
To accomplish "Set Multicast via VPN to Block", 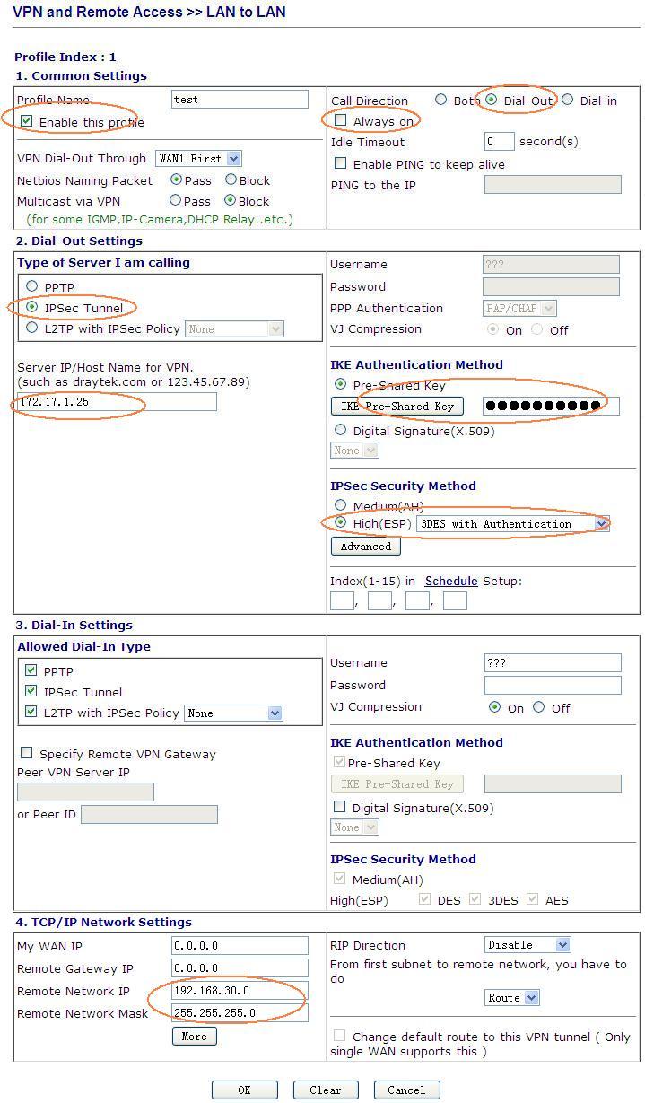I will (x=231, y=200).
